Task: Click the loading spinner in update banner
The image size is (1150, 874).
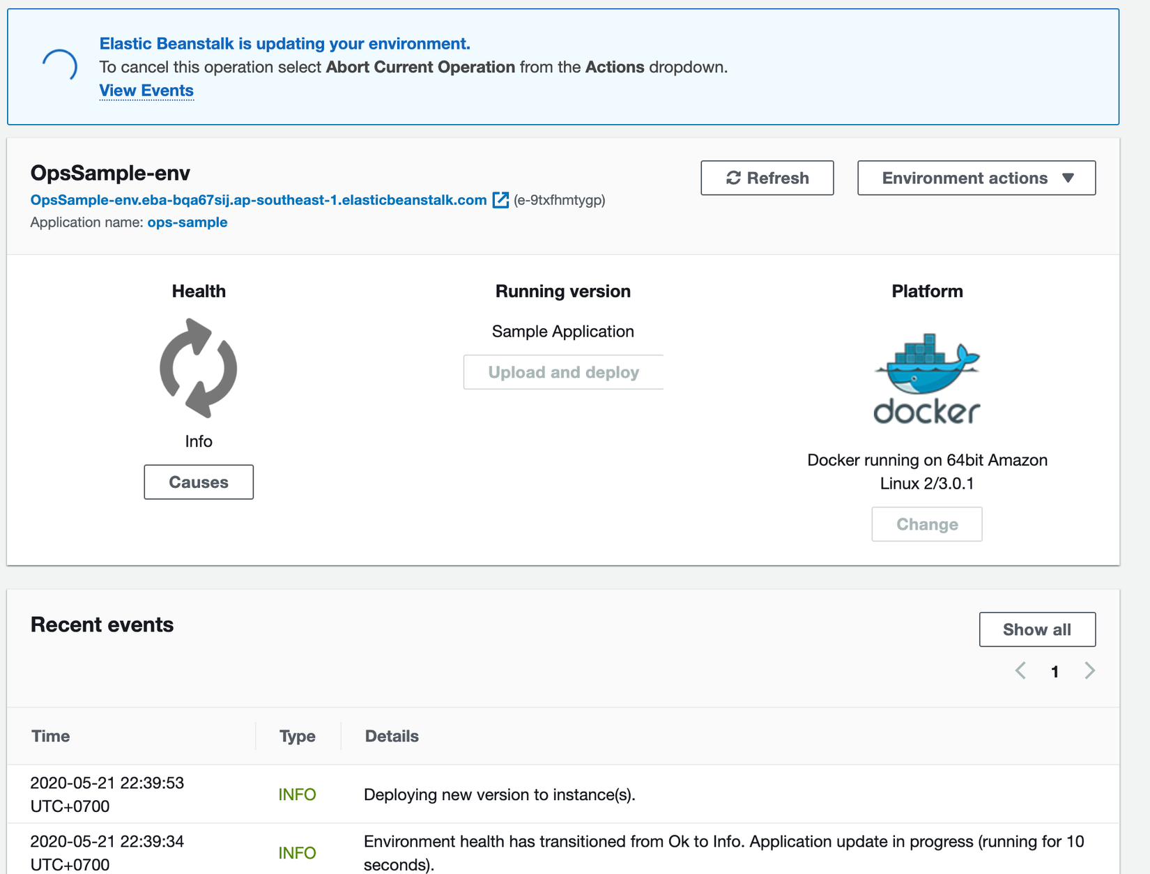Action: pyautogui.click(x=59, y=66)
